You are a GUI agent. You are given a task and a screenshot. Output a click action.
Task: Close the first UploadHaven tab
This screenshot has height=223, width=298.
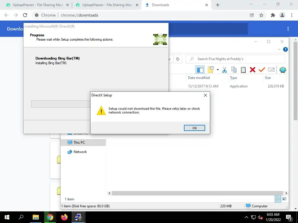point(68,5)
